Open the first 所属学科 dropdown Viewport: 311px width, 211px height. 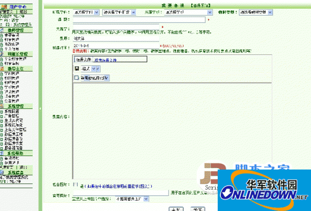coord(86,12)
